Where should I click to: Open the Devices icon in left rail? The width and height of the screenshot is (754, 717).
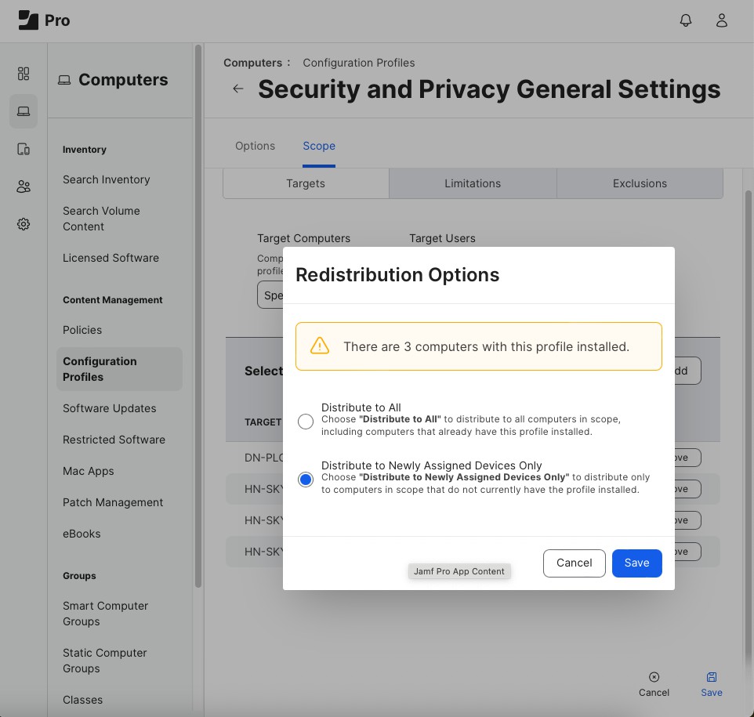[24, 149]
